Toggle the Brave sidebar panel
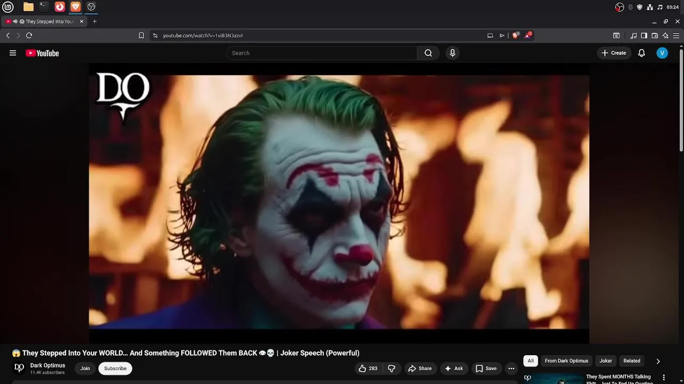This screenshot has height=384, width=684. 644,35
